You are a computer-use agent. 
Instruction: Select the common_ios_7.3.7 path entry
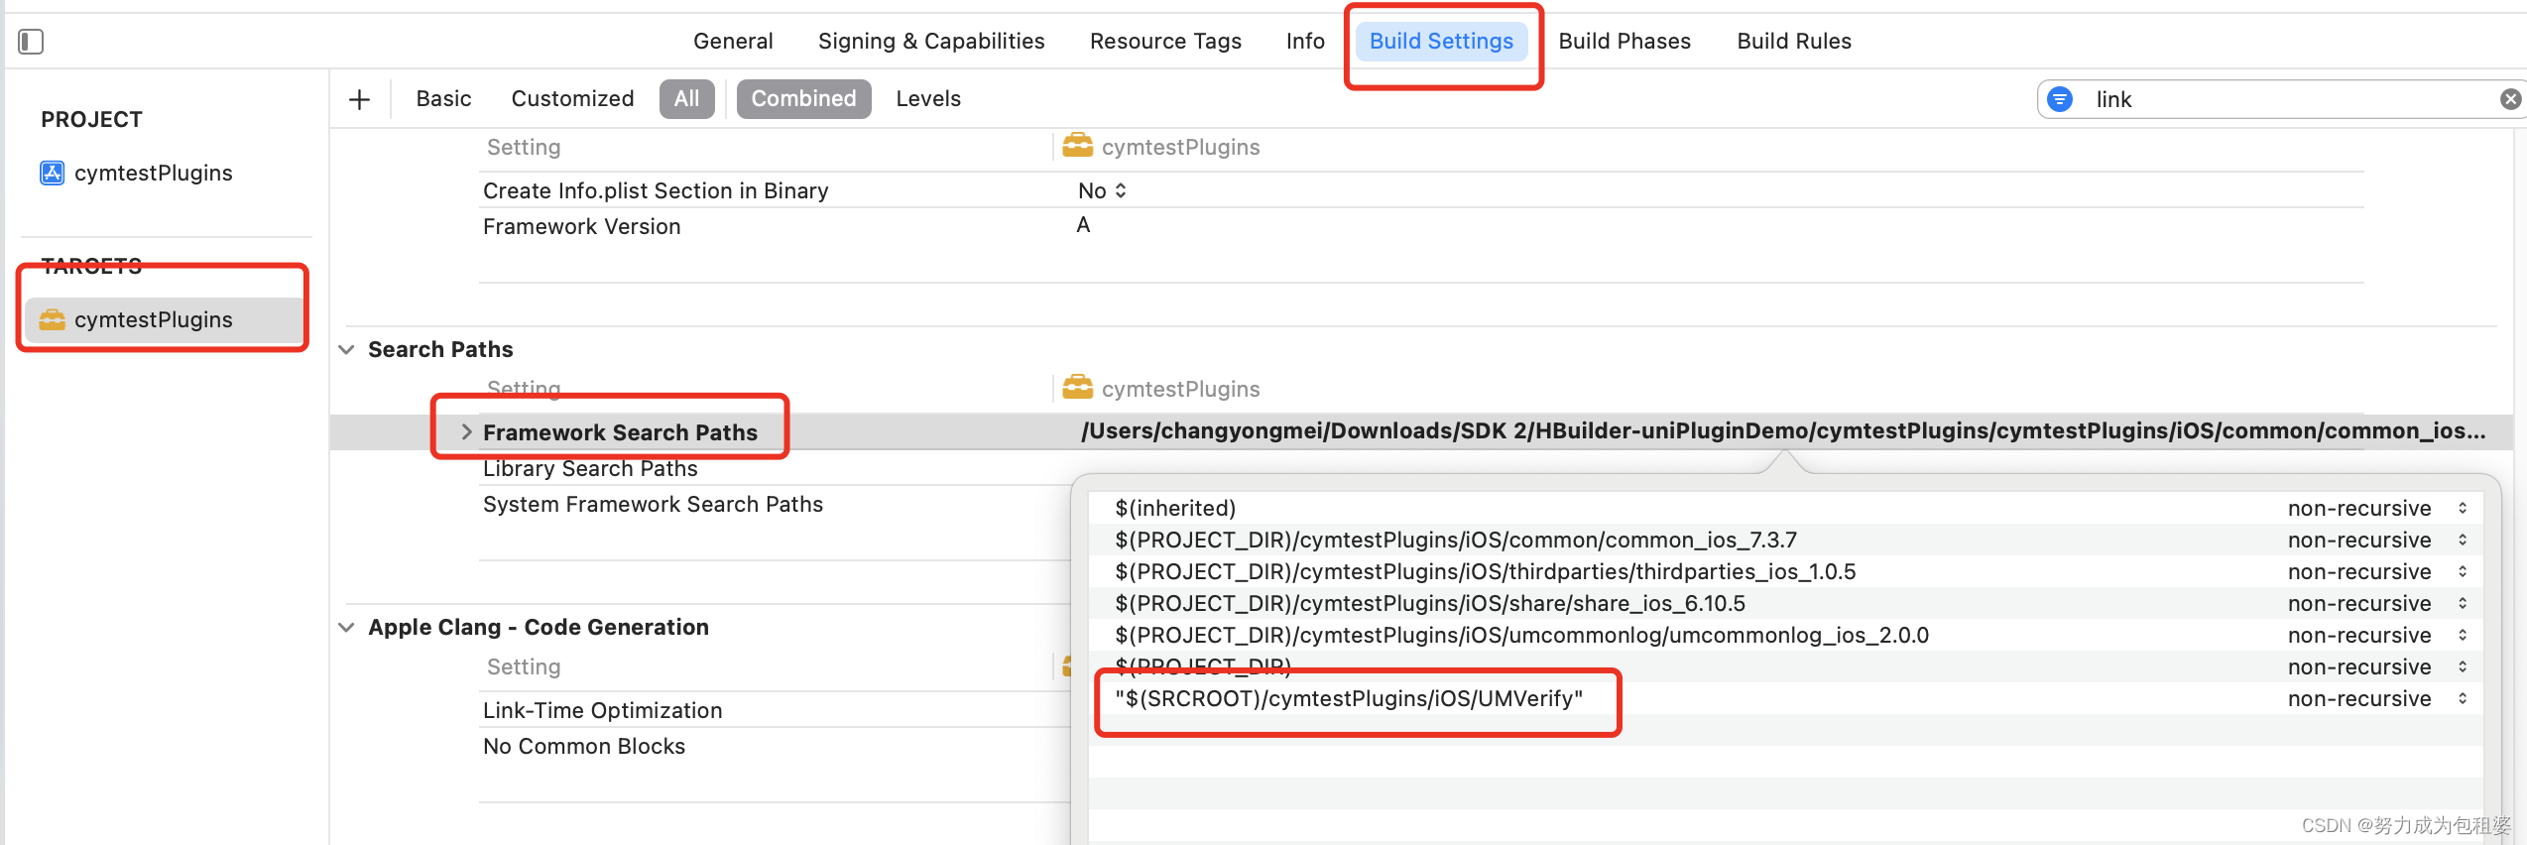tap(1456, 540)
